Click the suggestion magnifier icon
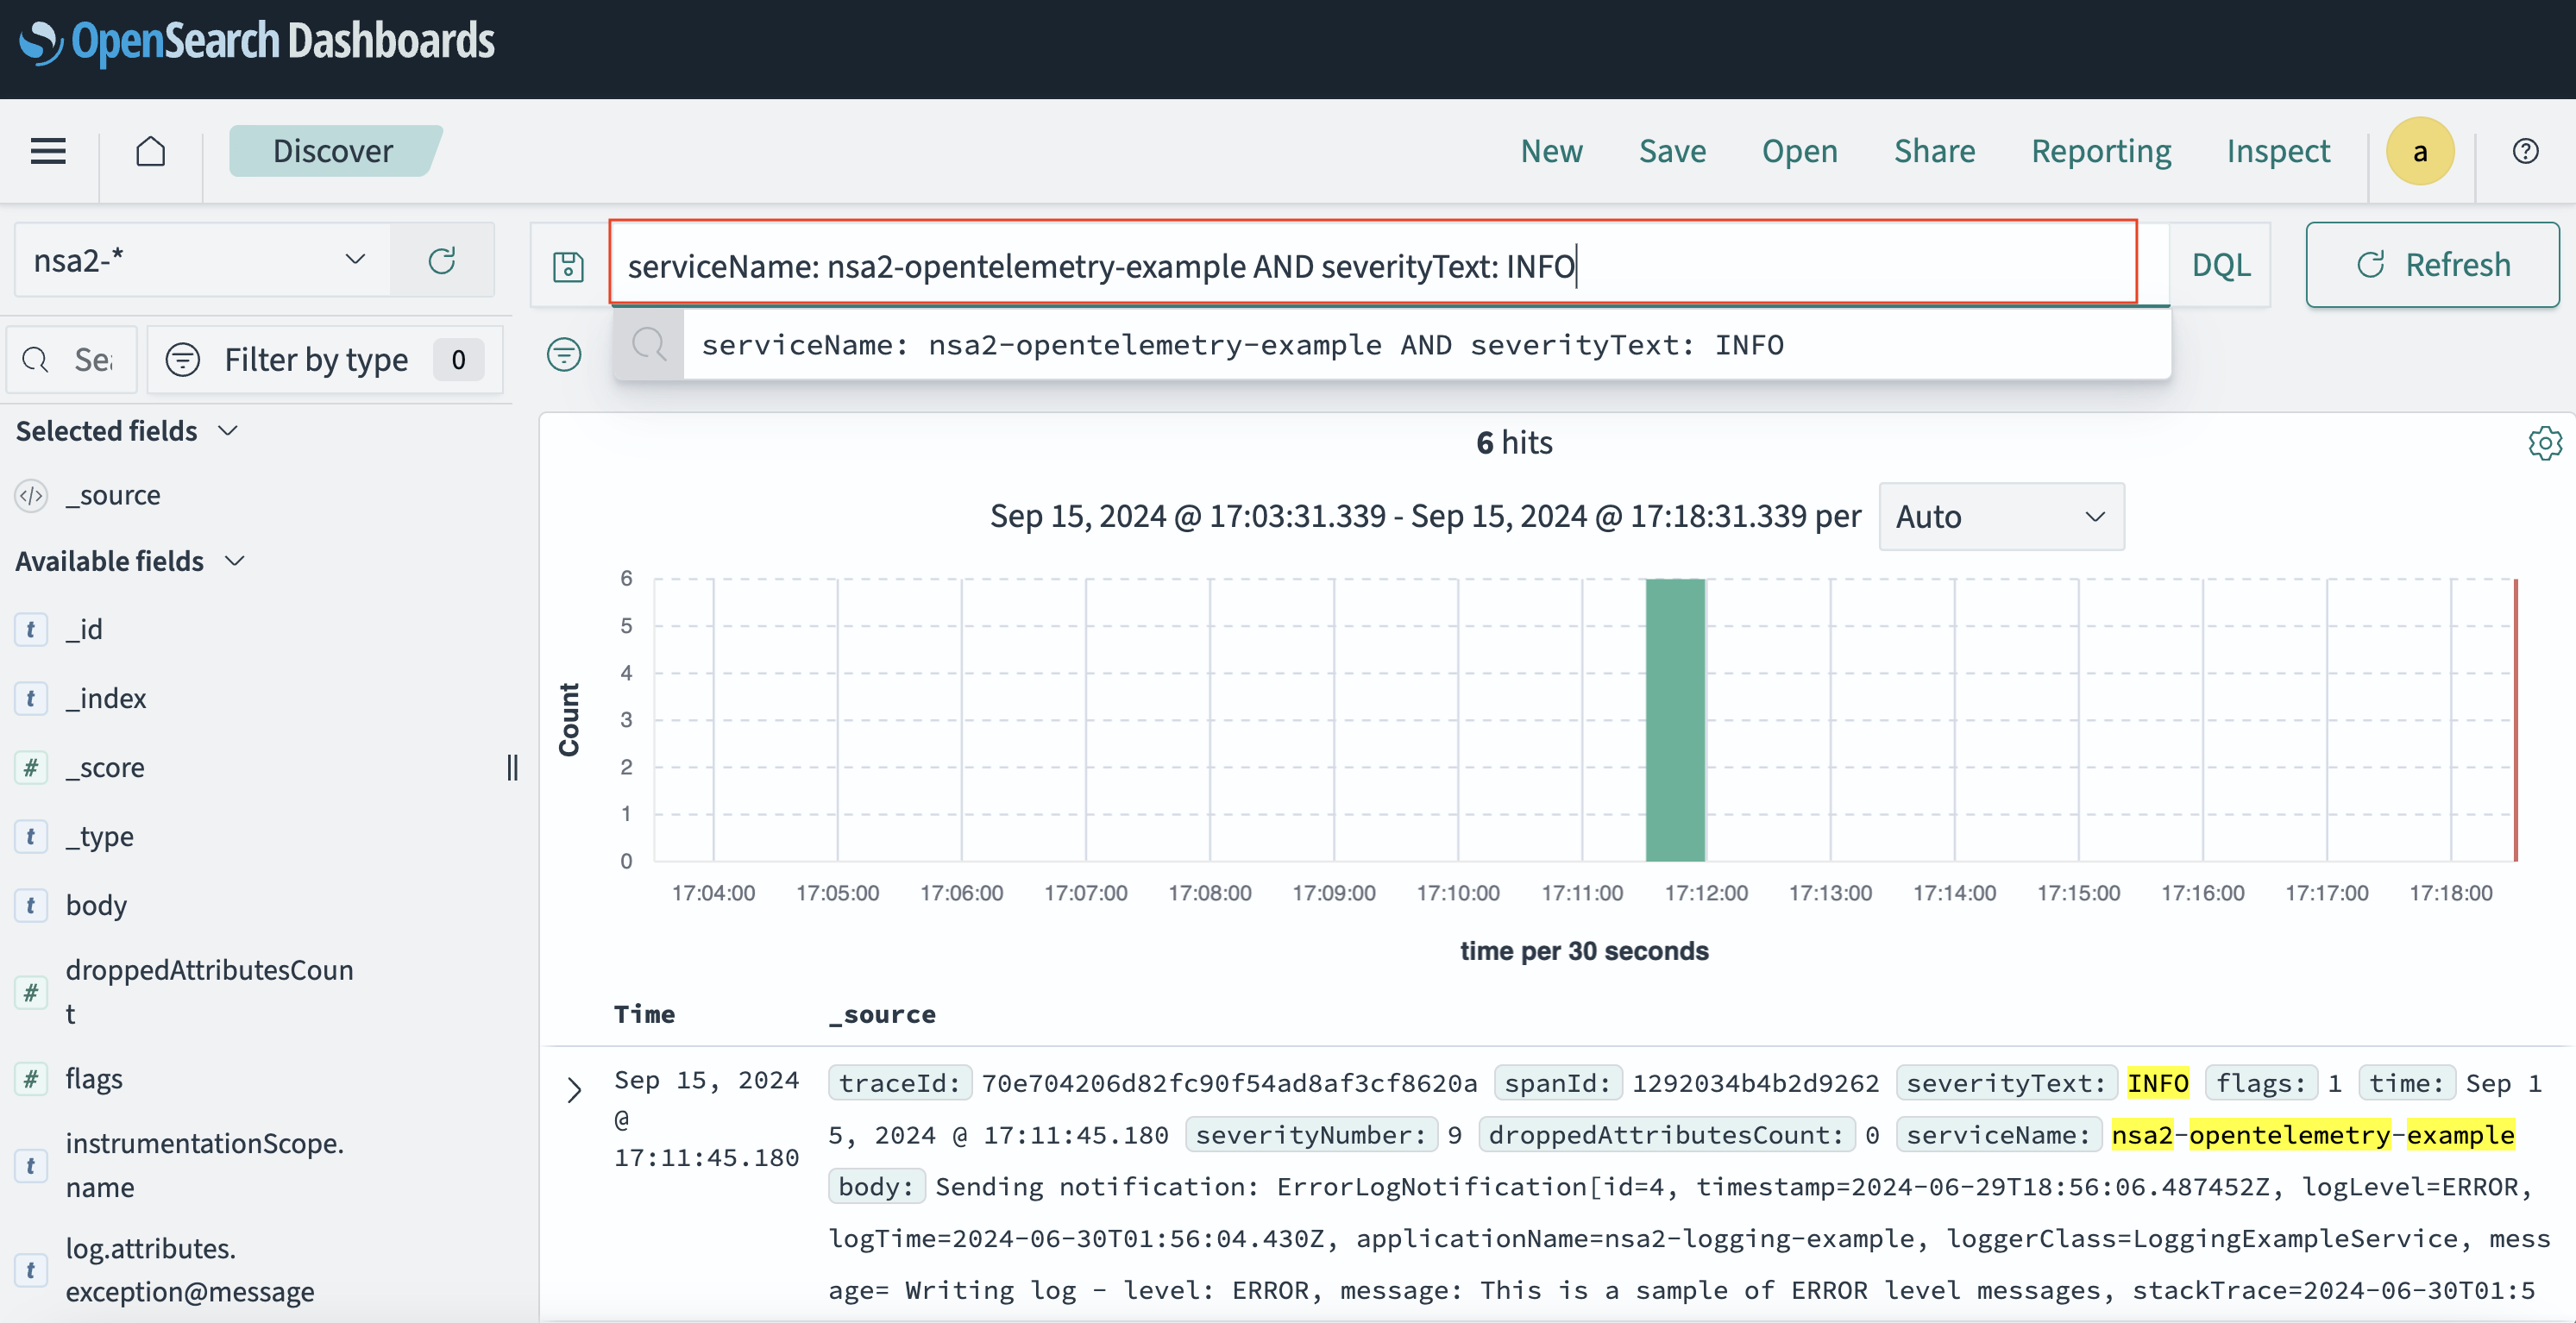This screenshot has width=2576, height=1323. pyautogui.click(x=649, y=345)
